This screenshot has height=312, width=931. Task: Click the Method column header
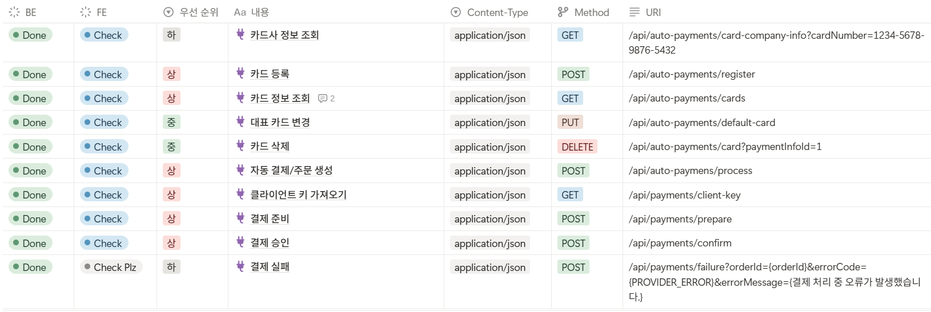pos(583,12)
